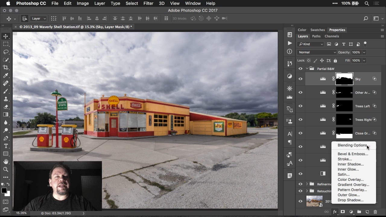Viewport: 386px width, 217px height.
Task: Toggle lock transparent pixels
Action: coord(308,61)
